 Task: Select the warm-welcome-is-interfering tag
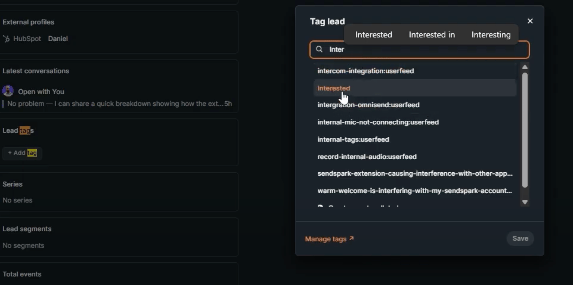(415, 191)
